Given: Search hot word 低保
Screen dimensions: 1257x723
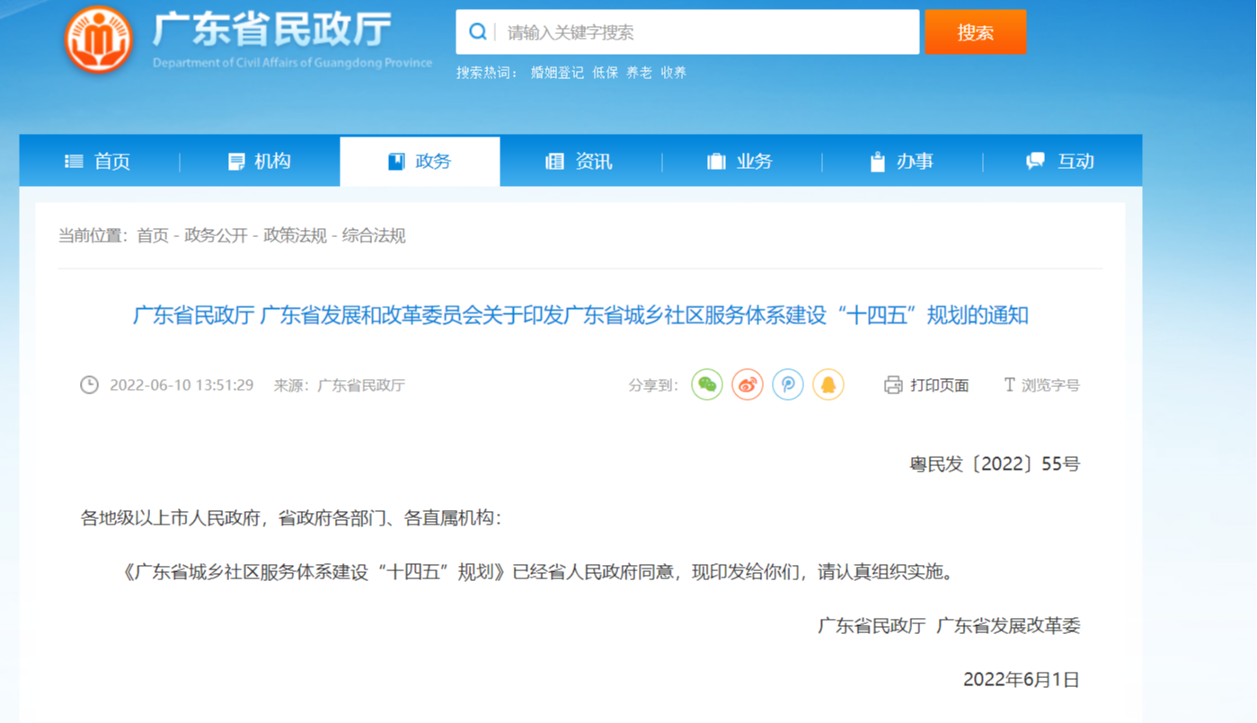Looking at the screenshot, I should [x=606, y=73].
